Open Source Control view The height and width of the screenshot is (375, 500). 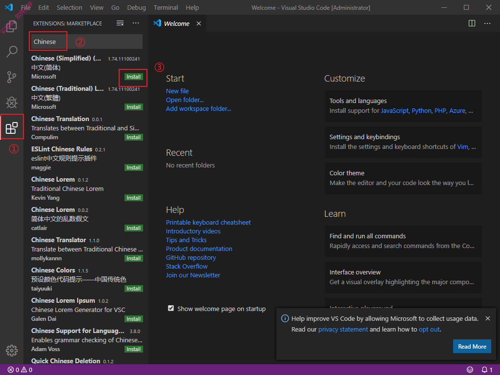click(x=12, y=77)
